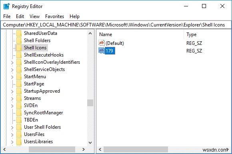The height and width of the screenshot is (154, 232).
Task: Open the Edit menu
Action: pyautogui.click(x=20, y=16)
